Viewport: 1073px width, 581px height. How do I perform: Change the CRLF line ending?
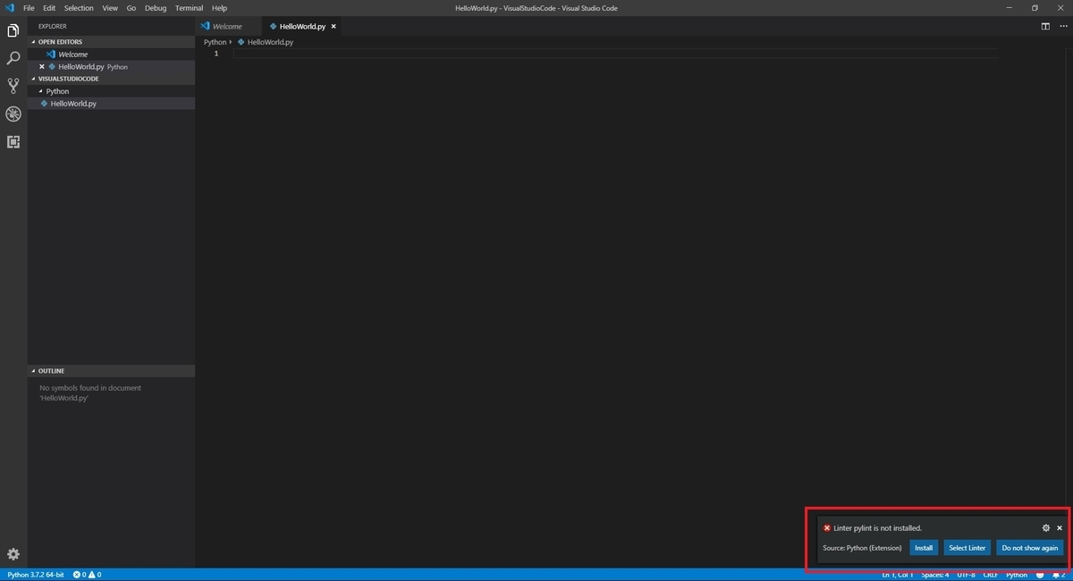pos(991,575)
